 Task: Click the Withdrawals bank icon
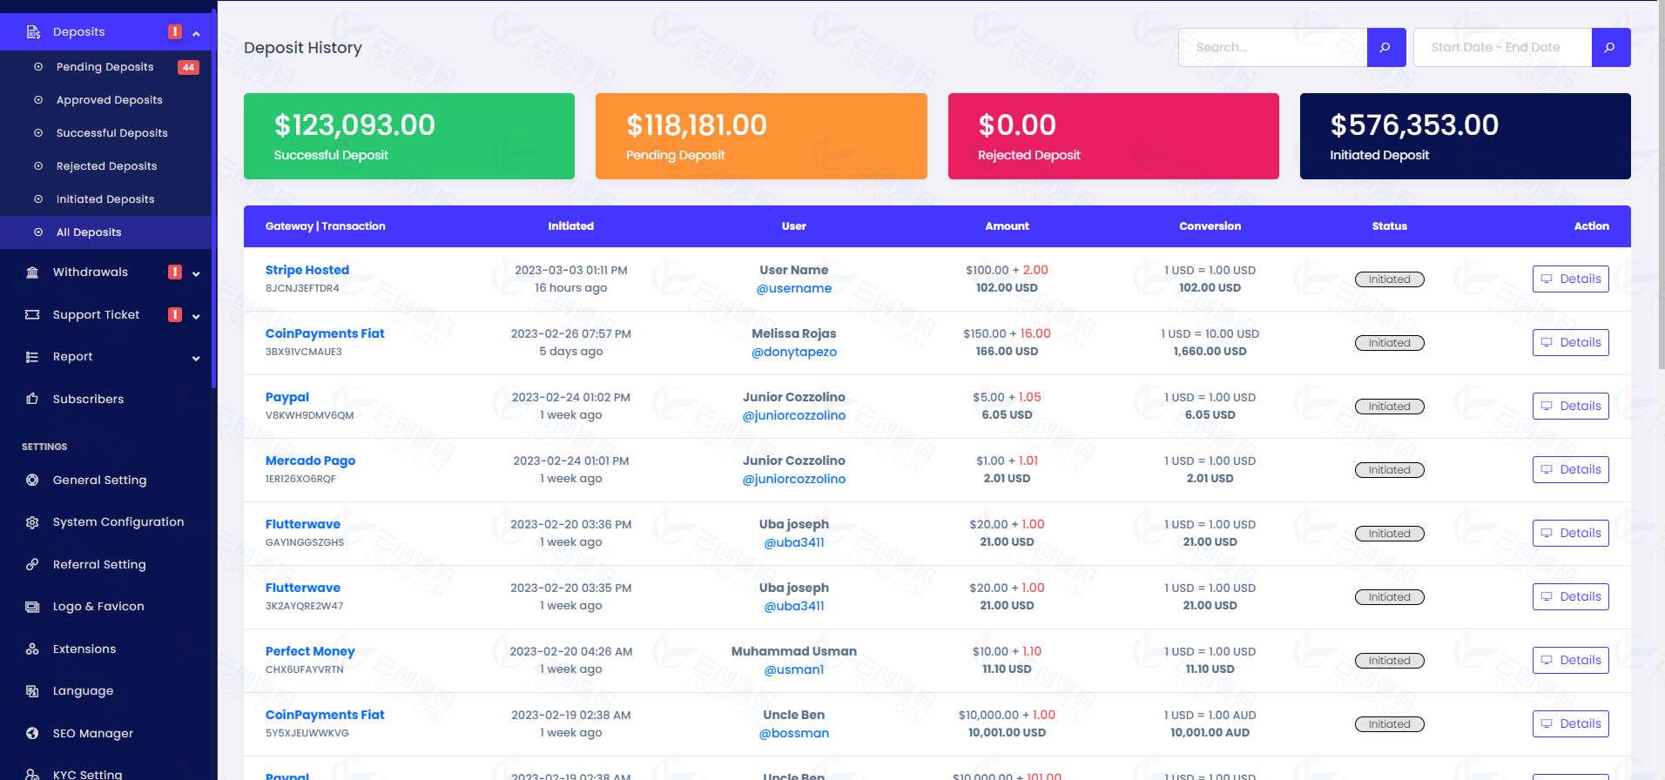tap(32, 272)
